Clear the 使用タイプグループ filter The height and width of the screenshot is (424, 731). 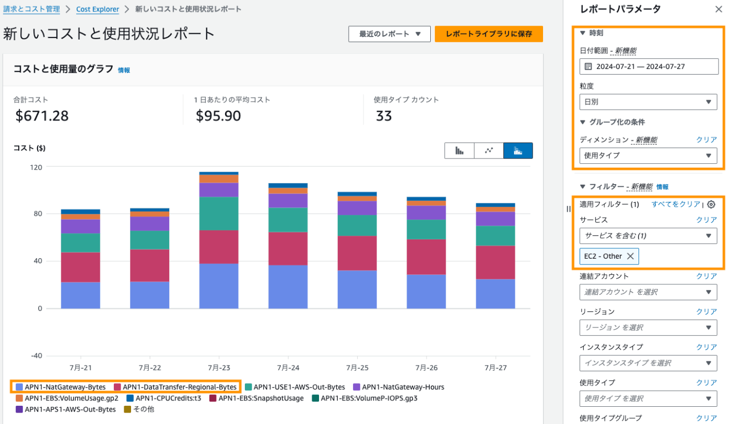[x=706, y=418]
